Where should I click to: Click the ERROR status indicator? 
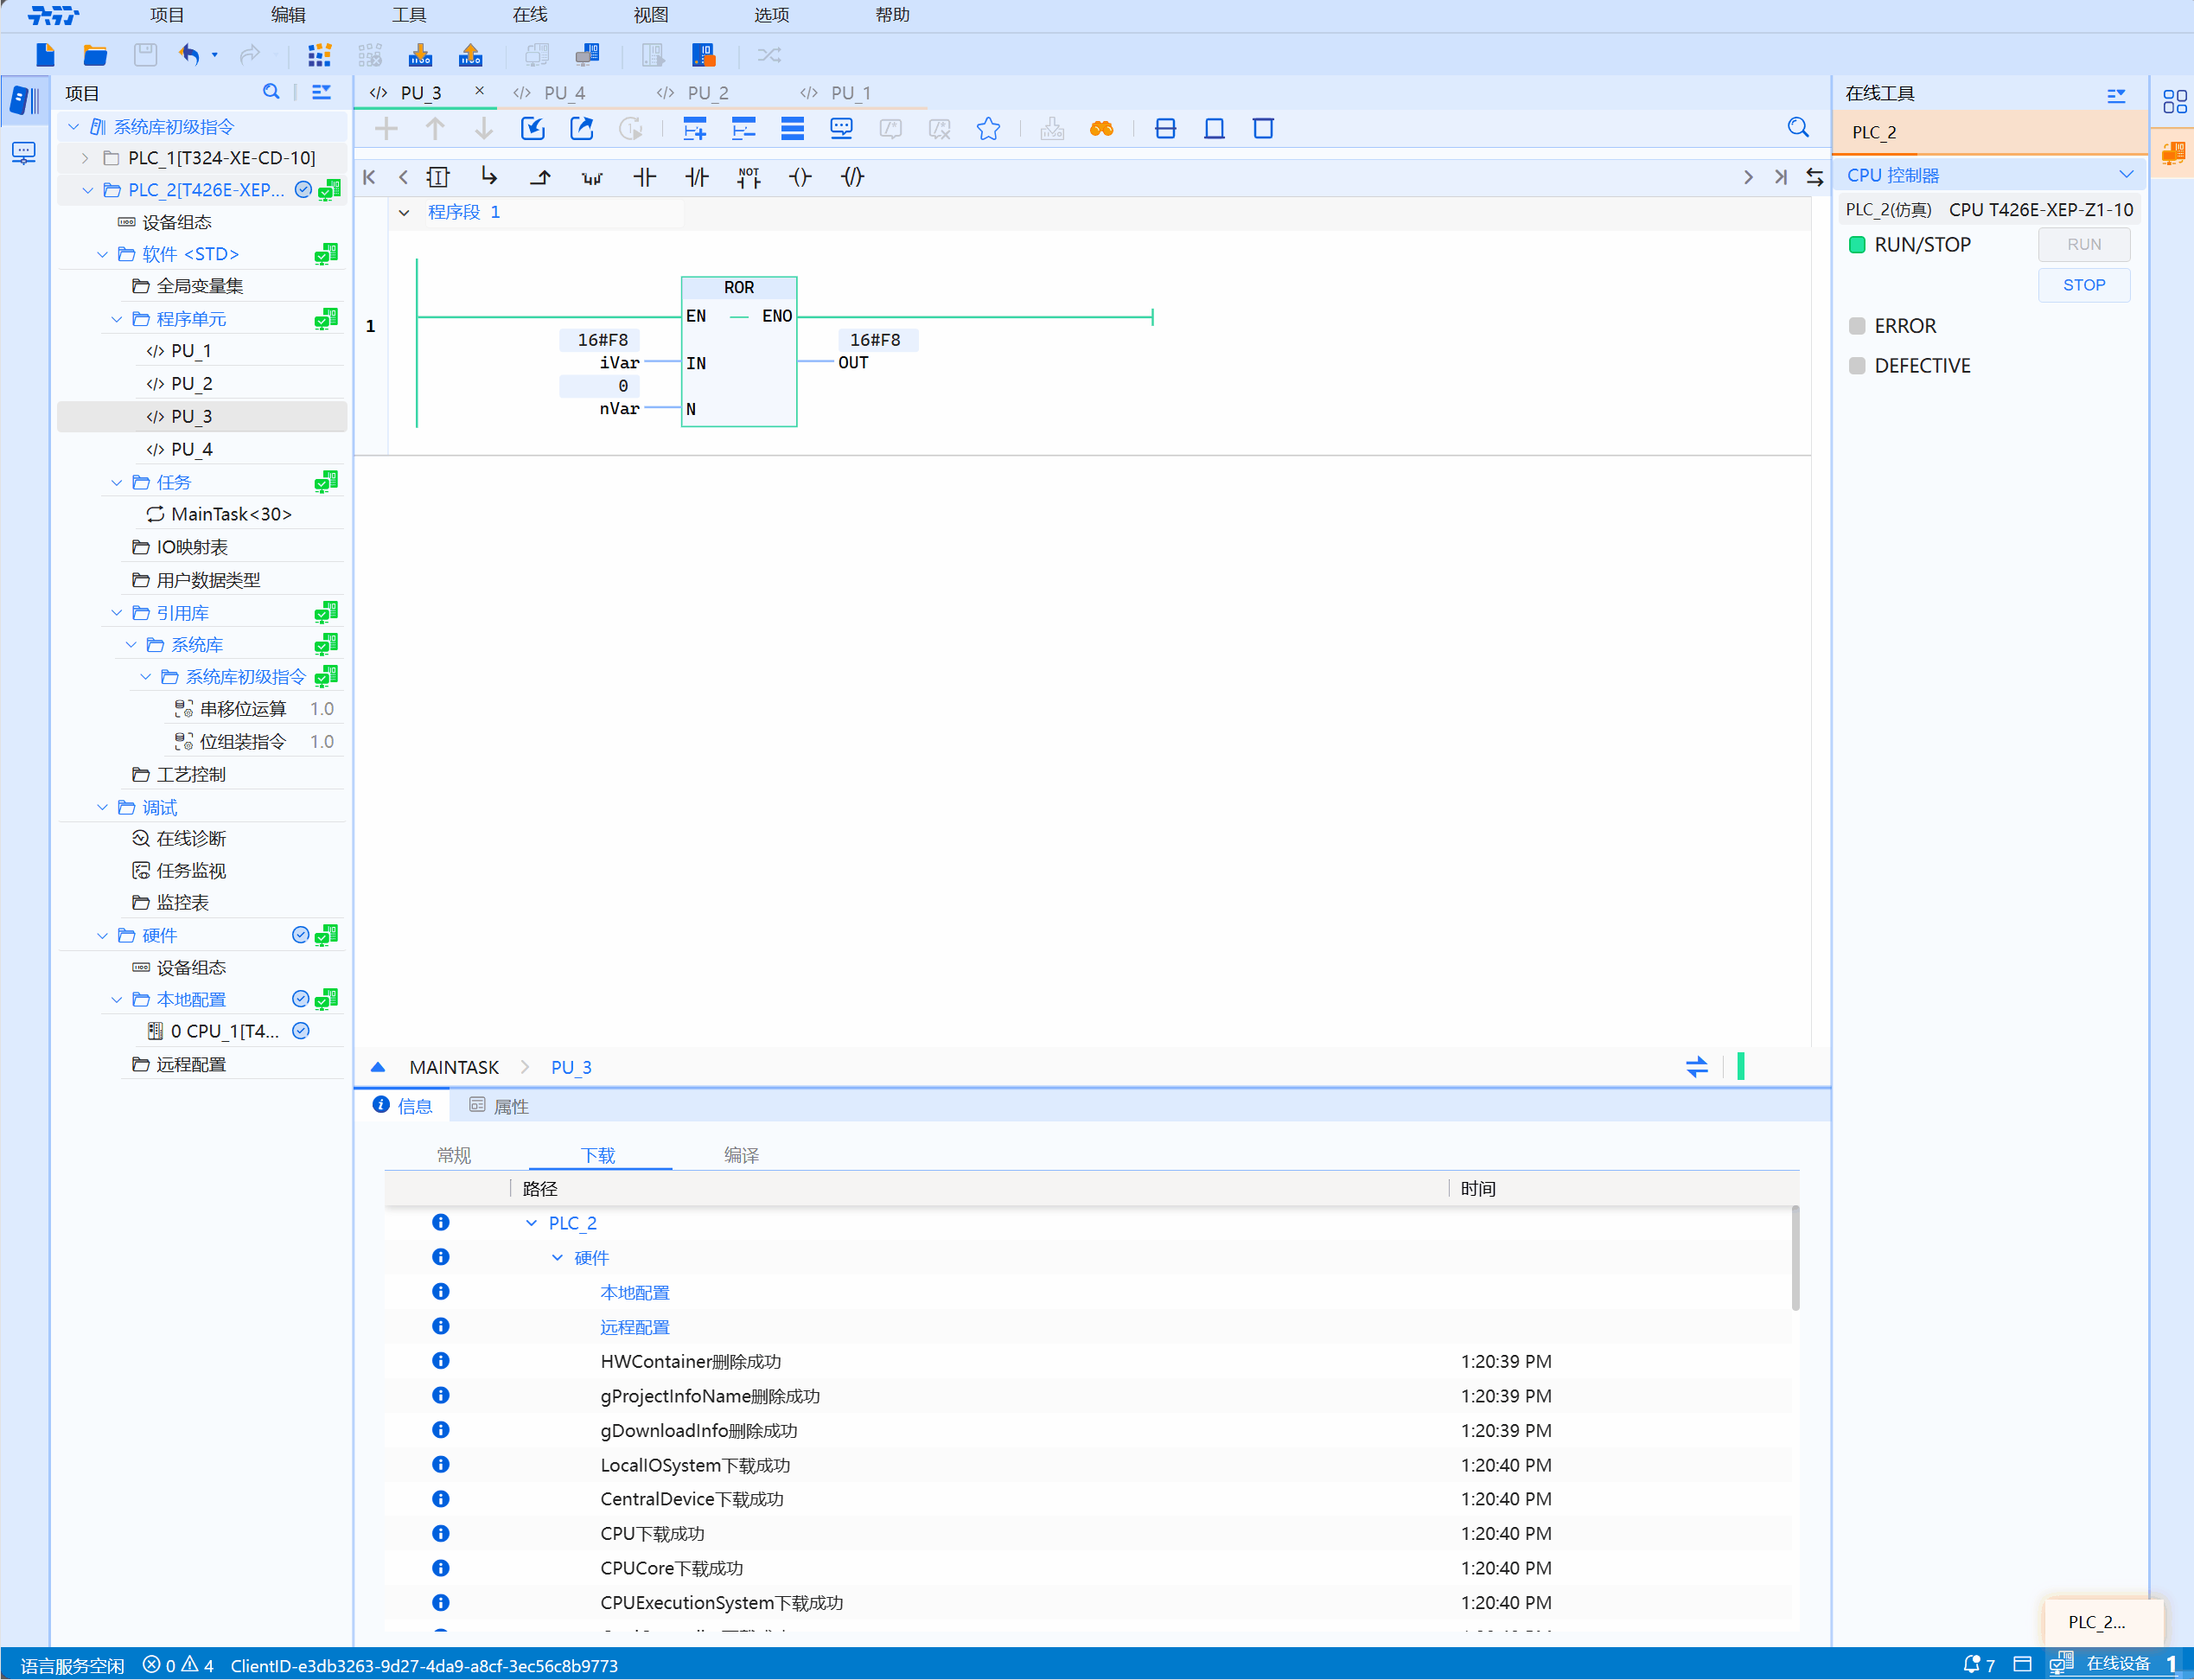pos(1857,326)
